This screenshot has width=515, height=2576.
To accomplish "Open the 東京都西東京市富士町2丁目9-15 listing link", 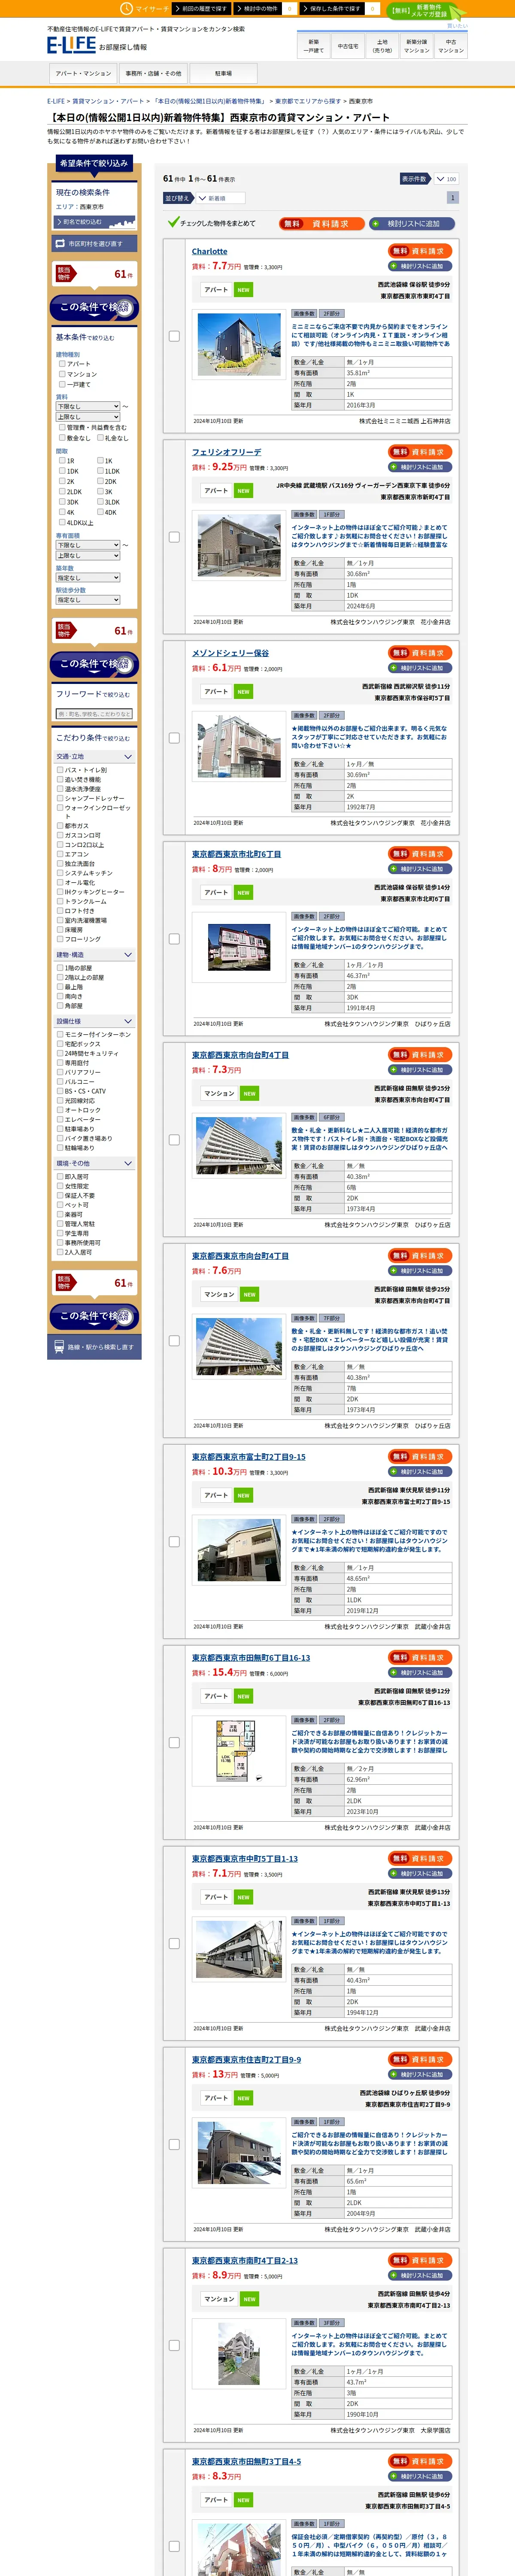I will (249, 1457).
